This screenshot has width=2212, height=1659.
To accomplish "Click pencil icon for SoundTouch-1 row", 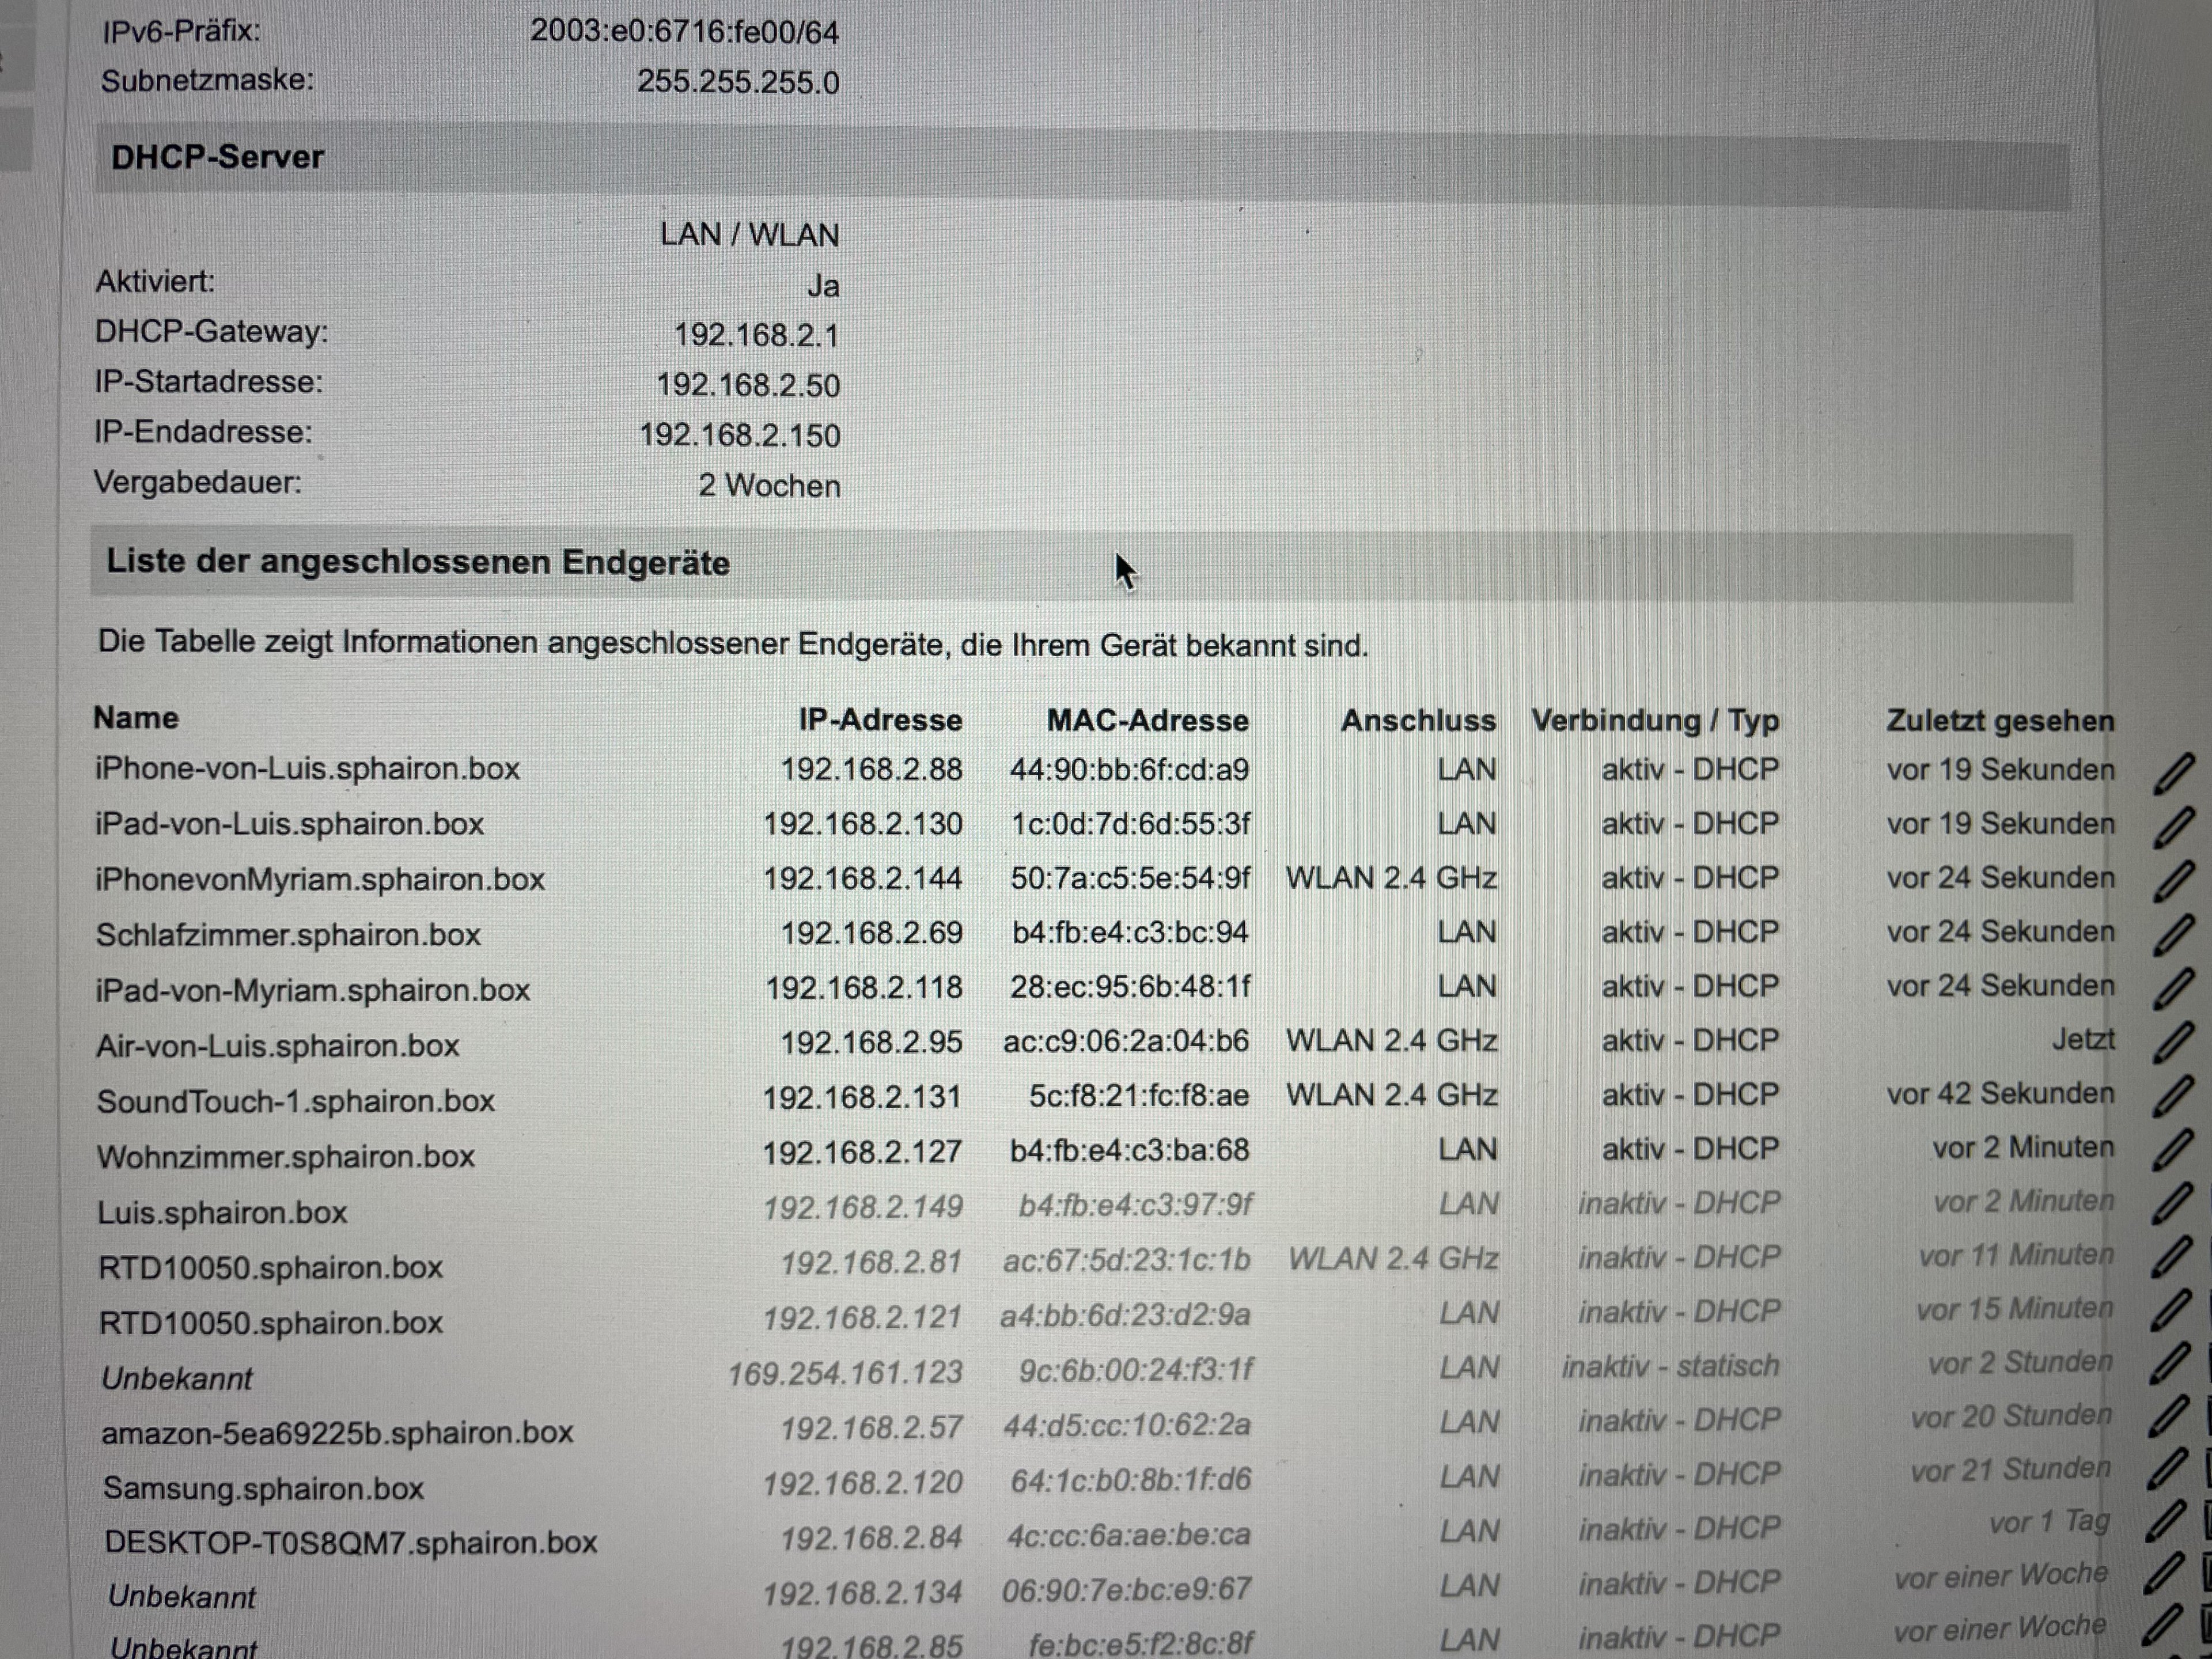I will 2172,1096.
